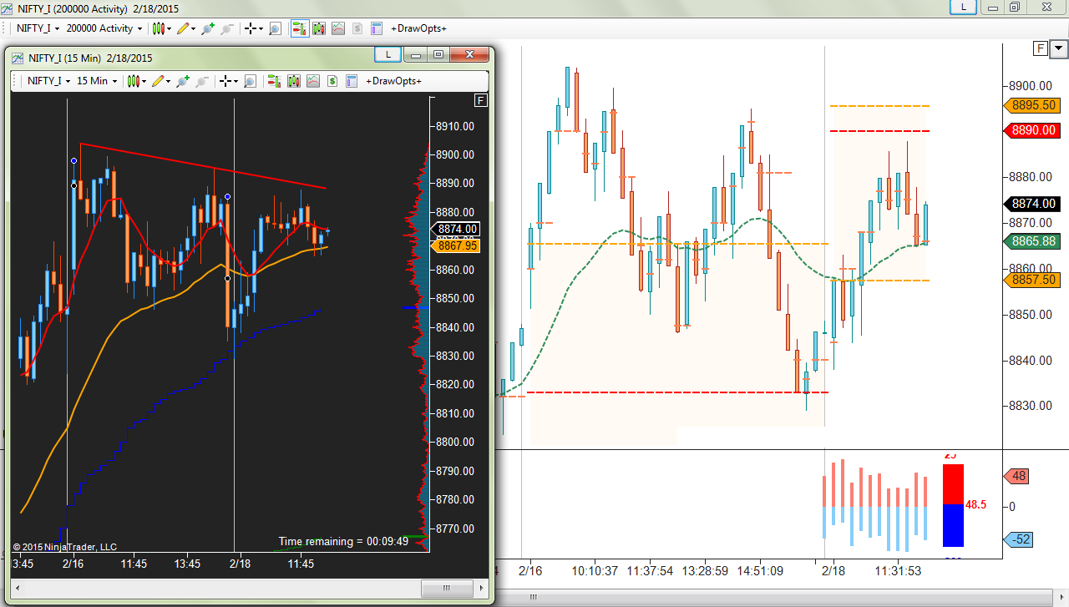The image size is (1069, 607).
Task: Click the zoom frame icon in main toolbar
Action: (275, 28)
